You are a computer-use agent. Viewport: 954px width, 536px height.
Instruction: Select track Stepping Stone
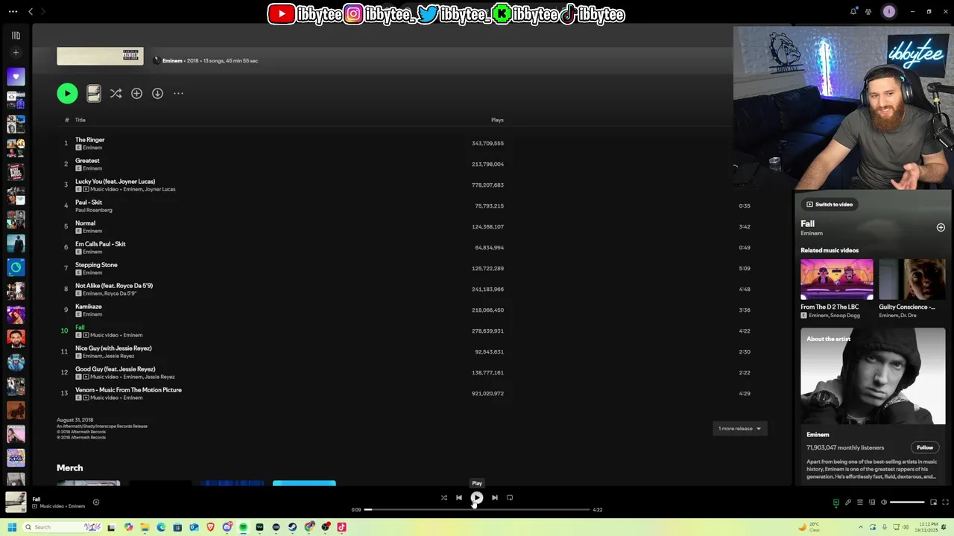pyautogui.click(x=96, y=265)
